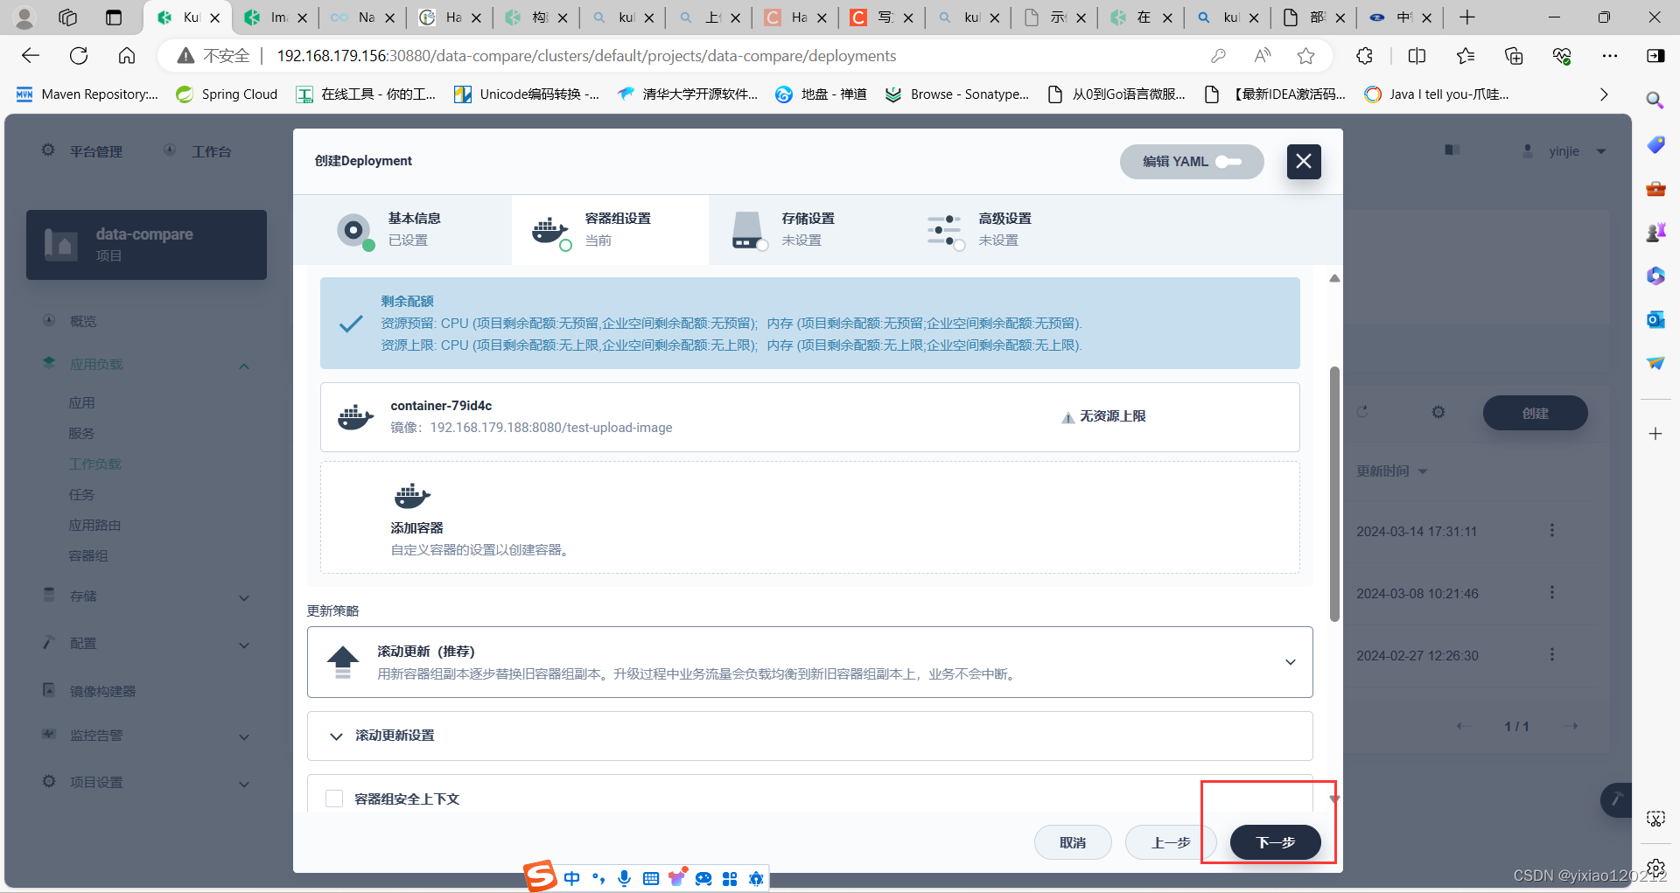Click the read aloud A icon
Image resolution: width=1680 pixels, height=893 pixels.
point(1262,56)
